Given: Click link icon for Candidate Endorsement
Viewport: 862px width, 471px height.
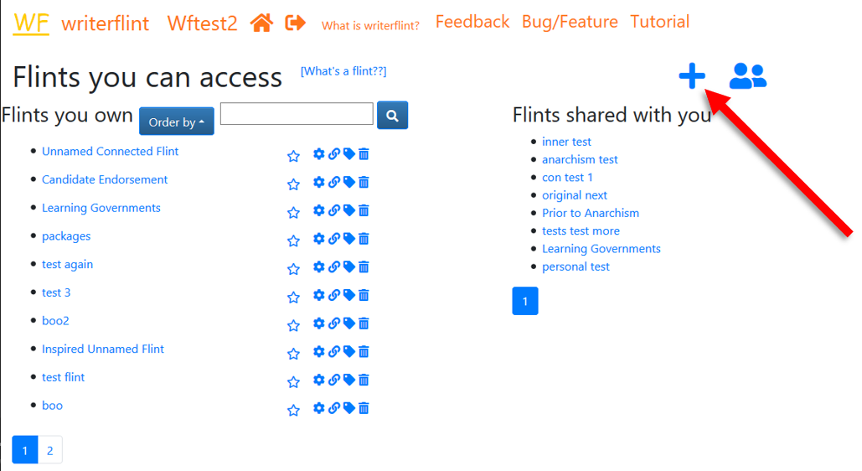Looking at the screenshot, I should coord(333,183).
